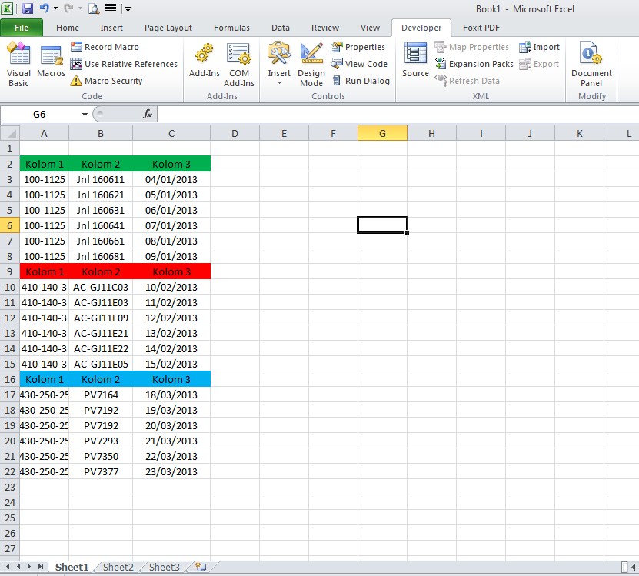Open COM Add-Ins
The width and height of the screenshot is (639, 576).
pos(239,63)
